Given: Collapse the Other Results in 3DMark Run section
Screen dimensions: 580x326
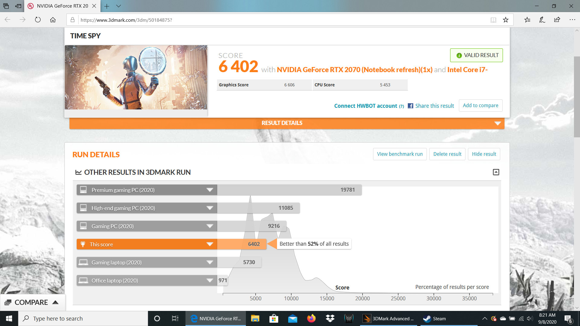Looking at the screenshot, I should pos(496,172).
